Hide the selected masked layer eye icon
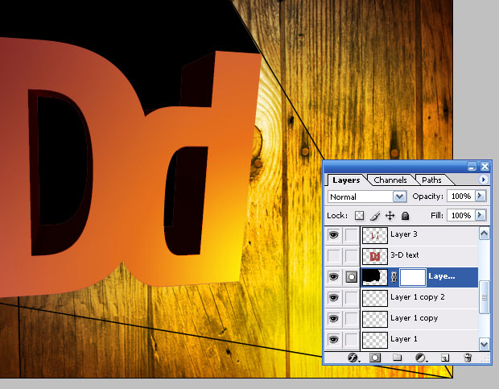This screenshot has width=499, height=389. point(333,276)
